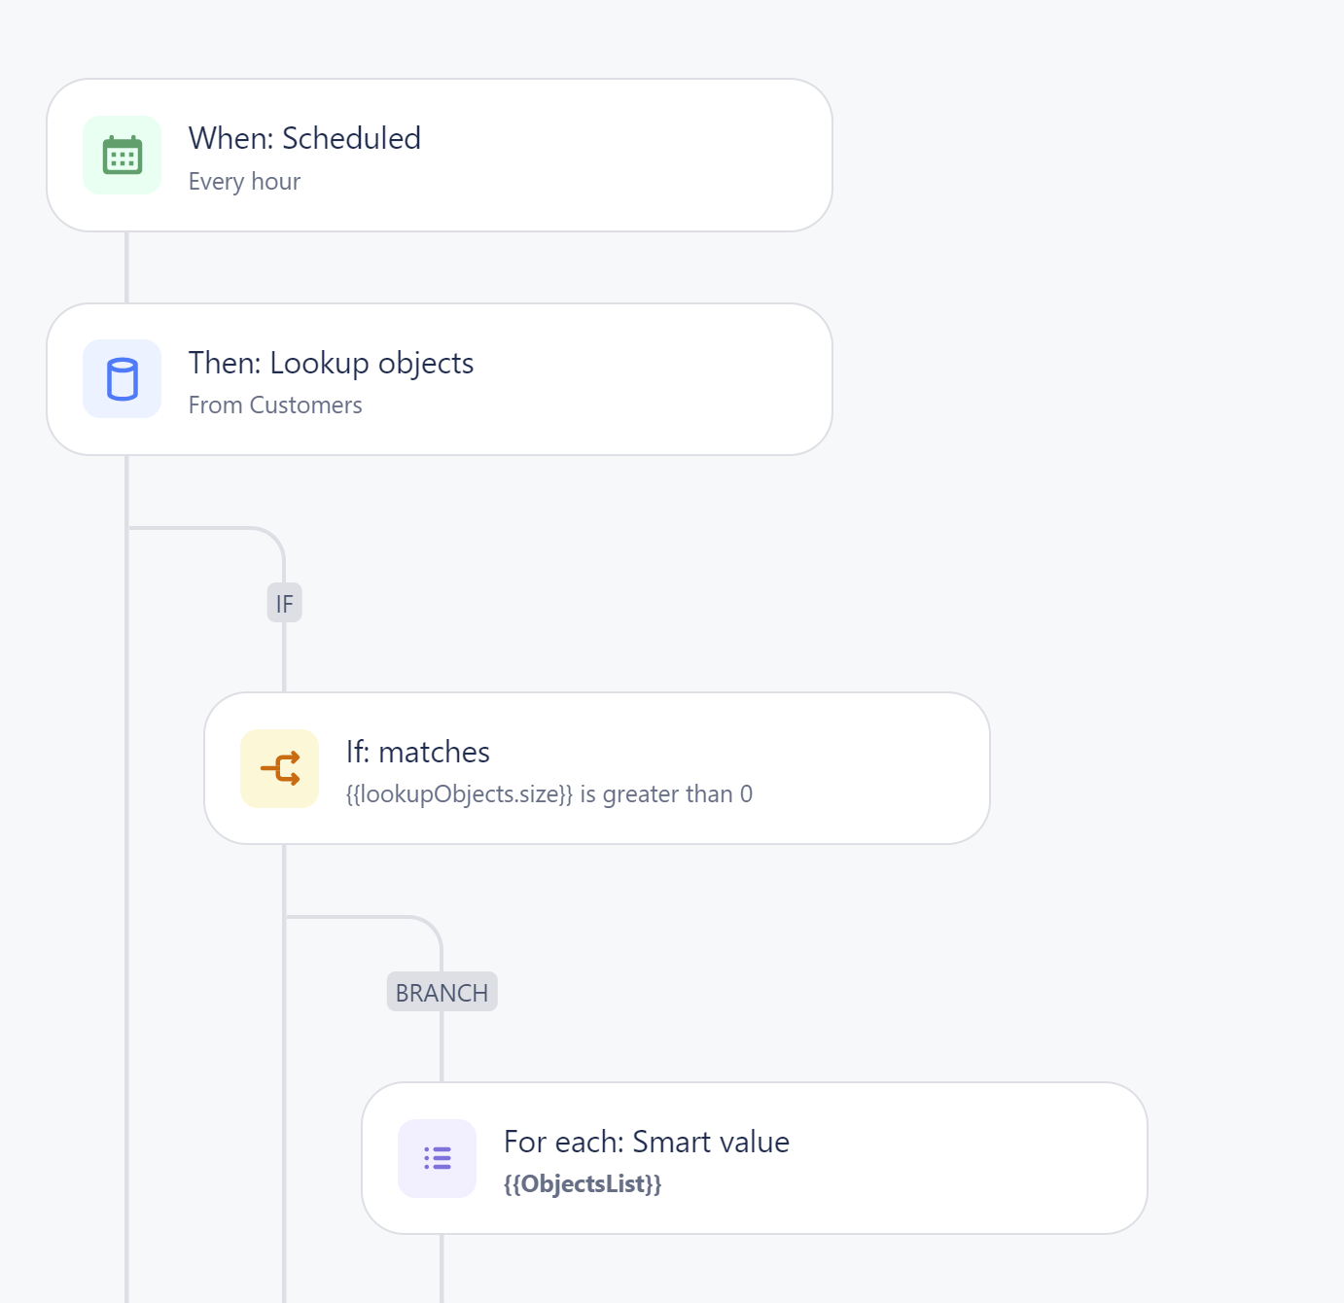
Task: Open the When: Scheduled trigger card
Action: point(440,156)
